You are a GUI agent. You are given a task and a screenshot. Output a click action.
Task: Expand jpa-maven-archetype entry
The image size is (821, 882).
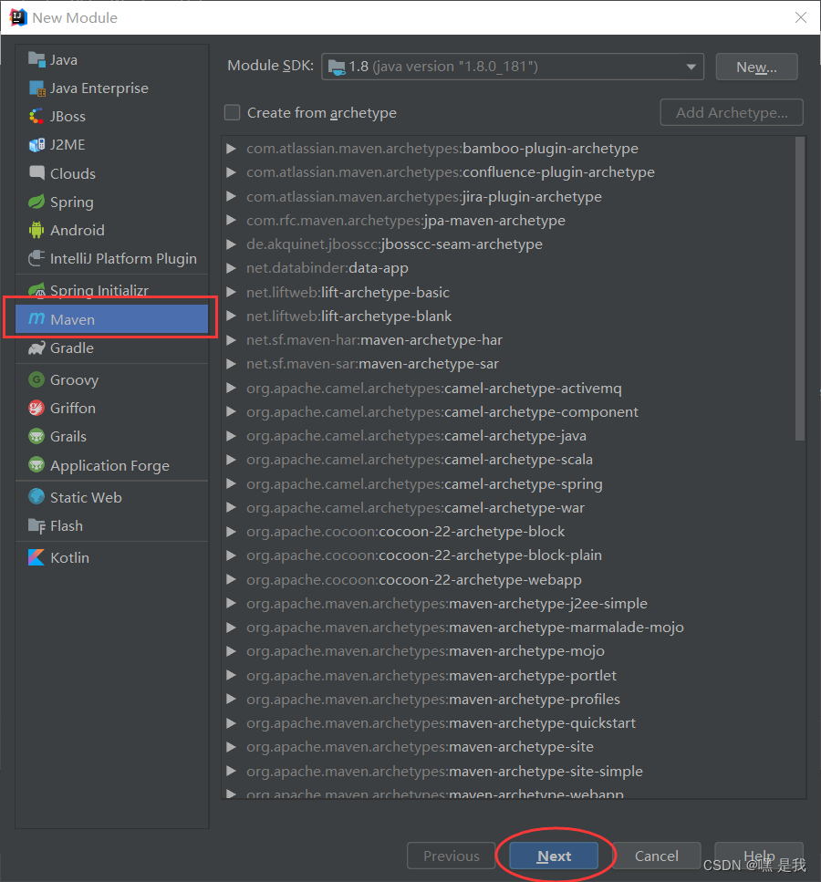pyautogui.click(x=231, y=220)
